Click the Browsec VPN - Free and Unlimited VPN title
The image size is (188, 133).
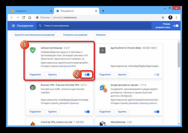pyautogui.click(x=60, y=85)
